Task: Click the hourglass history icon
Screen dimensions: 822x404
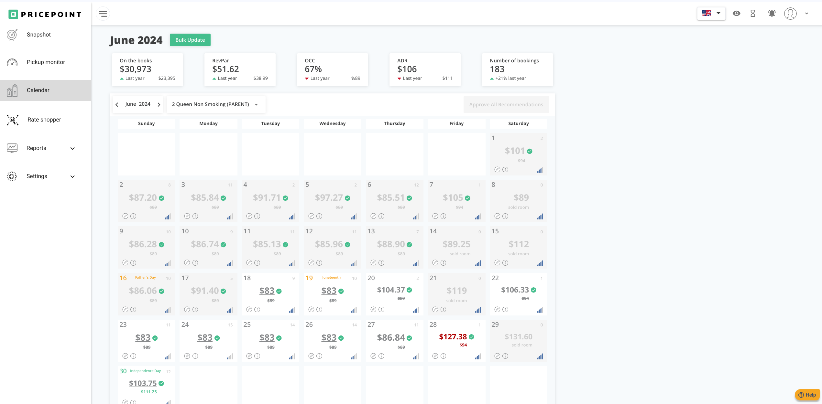Action: tap(753, 14)
